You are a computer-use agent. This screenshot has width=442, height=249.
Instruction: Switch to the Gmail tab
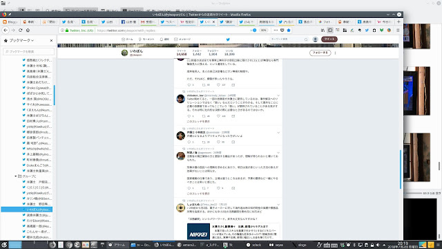pyautogui.click(x=148, y=21)
